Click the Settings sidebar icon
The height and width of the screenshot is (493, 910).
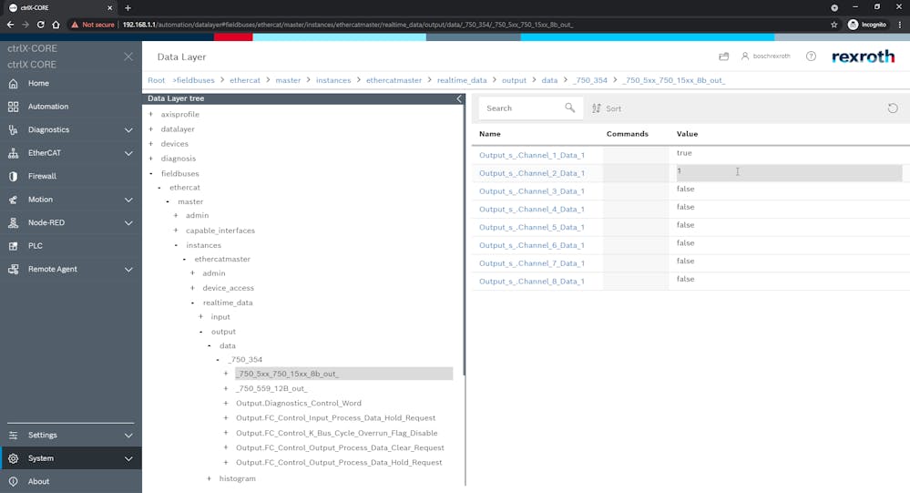point(13,435)
